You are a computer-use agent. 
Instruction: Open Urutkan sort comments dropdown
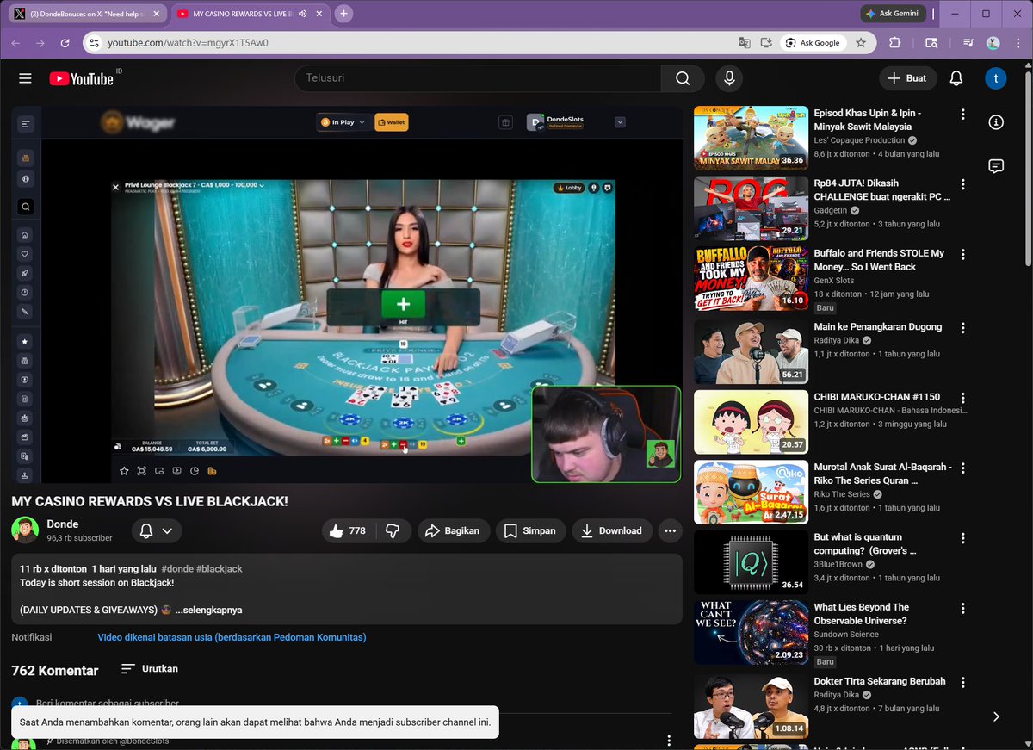pyautogui.click(x=150, y=668)
